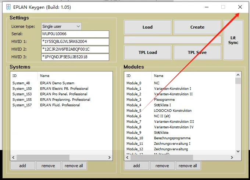Image resolution: width=250 pixels, height=180 pixels.
Task: Click the ID column header in Modules
Action: click(138, 76)
